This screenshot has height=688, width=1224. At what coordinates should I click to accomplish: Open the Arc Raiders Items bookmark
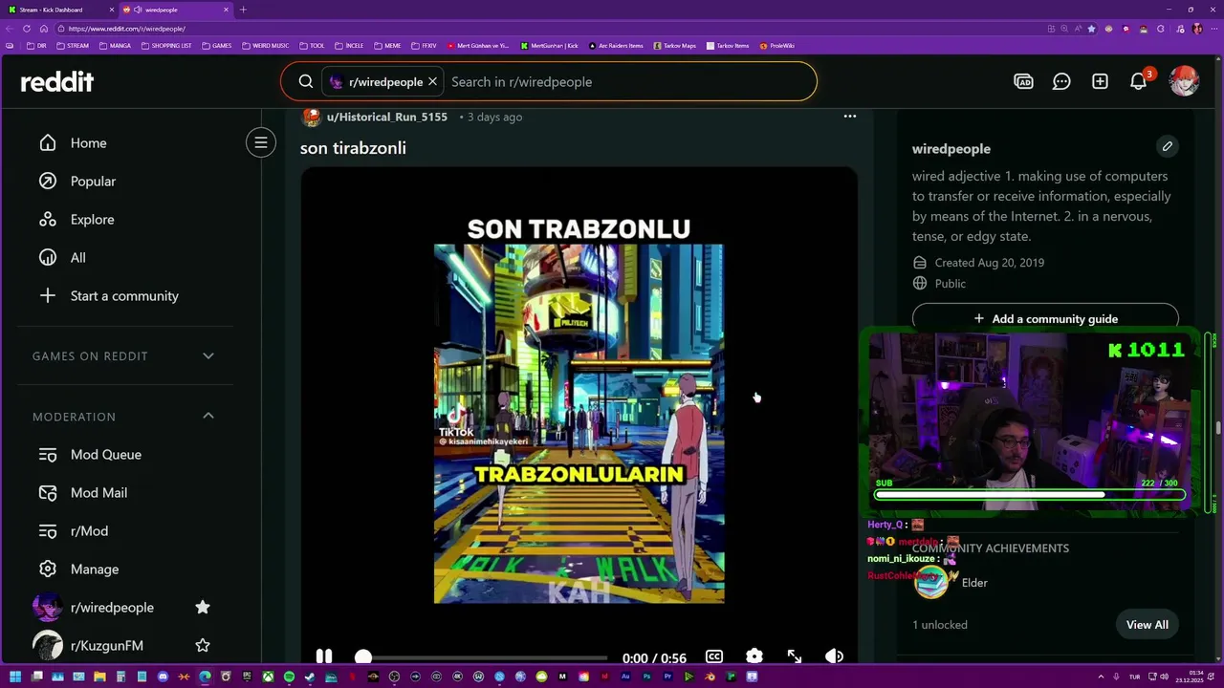tap(616, 46)
